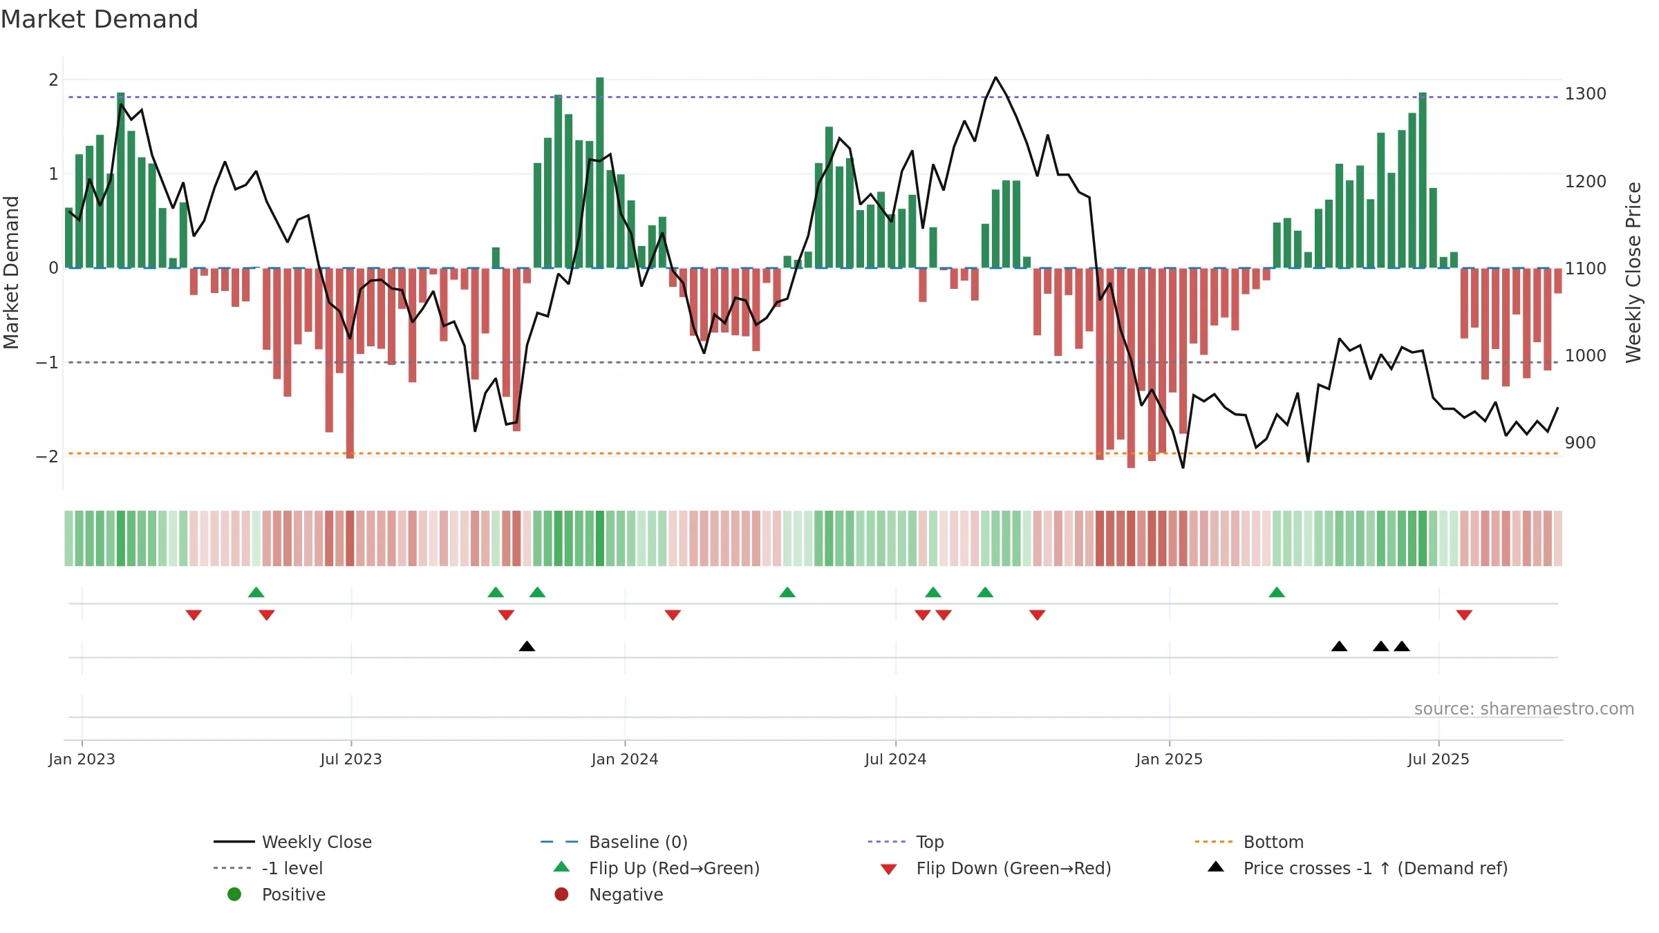
Task: Select the last green Flip Up marker in early 2025
Action: click(1277, 592)
